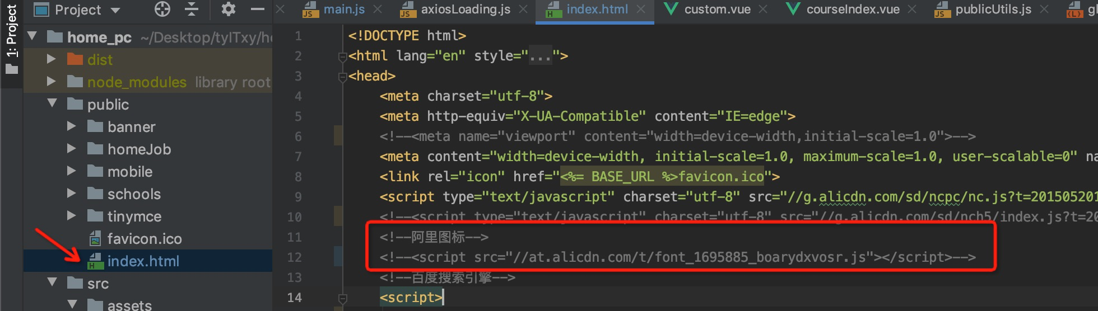Close the index.html tab

[641, 10]
